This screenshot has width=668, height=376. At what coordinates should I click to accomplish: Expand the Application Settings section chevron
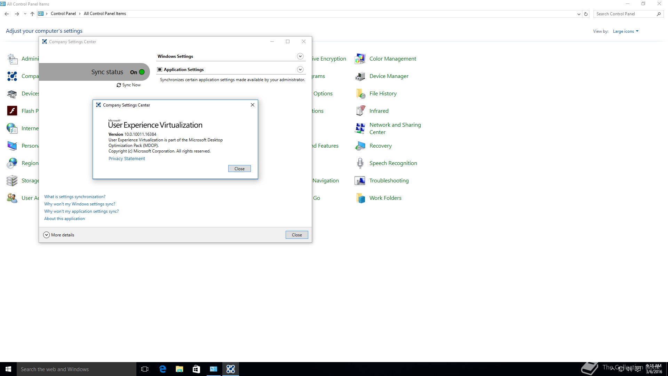click(300, 70)
